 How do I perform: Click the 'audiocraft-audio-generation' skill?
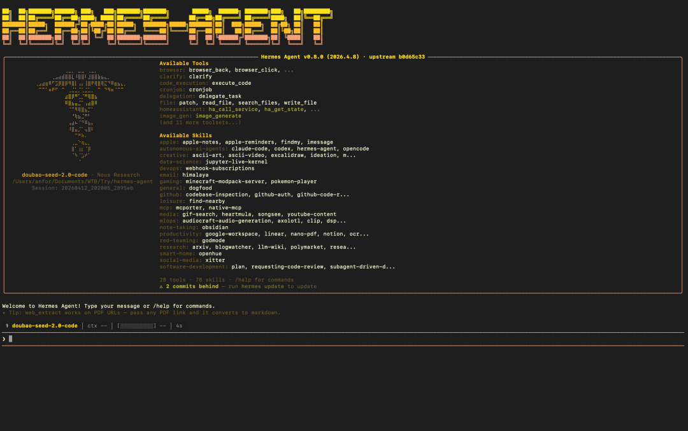(226, 221)
